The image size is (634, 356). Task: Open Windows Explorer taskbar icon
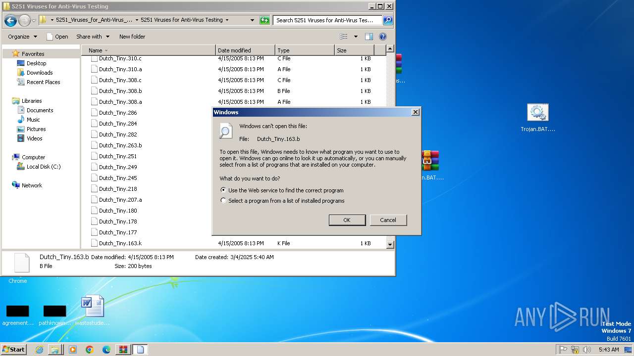(x=55, y=350)
